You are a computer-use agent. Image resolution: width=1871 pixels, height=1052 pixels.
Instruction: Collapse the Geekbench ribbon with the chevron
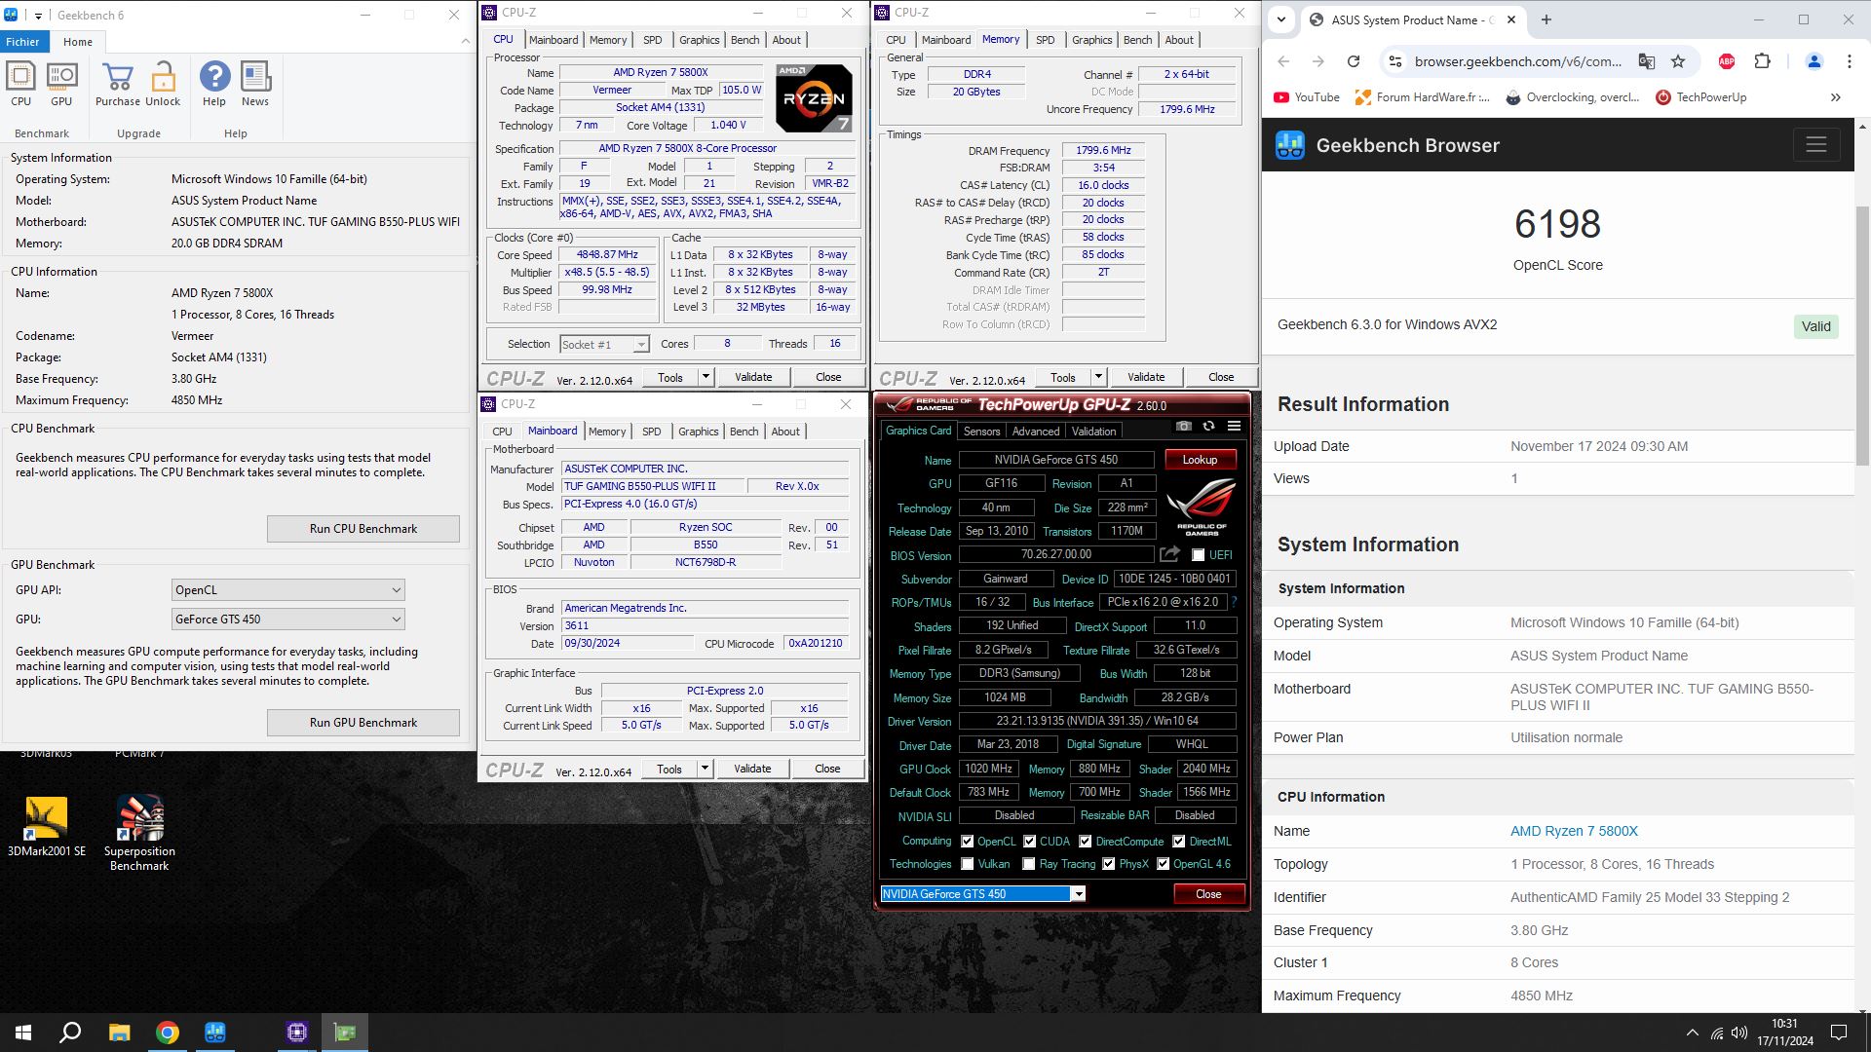click(465, 42)
